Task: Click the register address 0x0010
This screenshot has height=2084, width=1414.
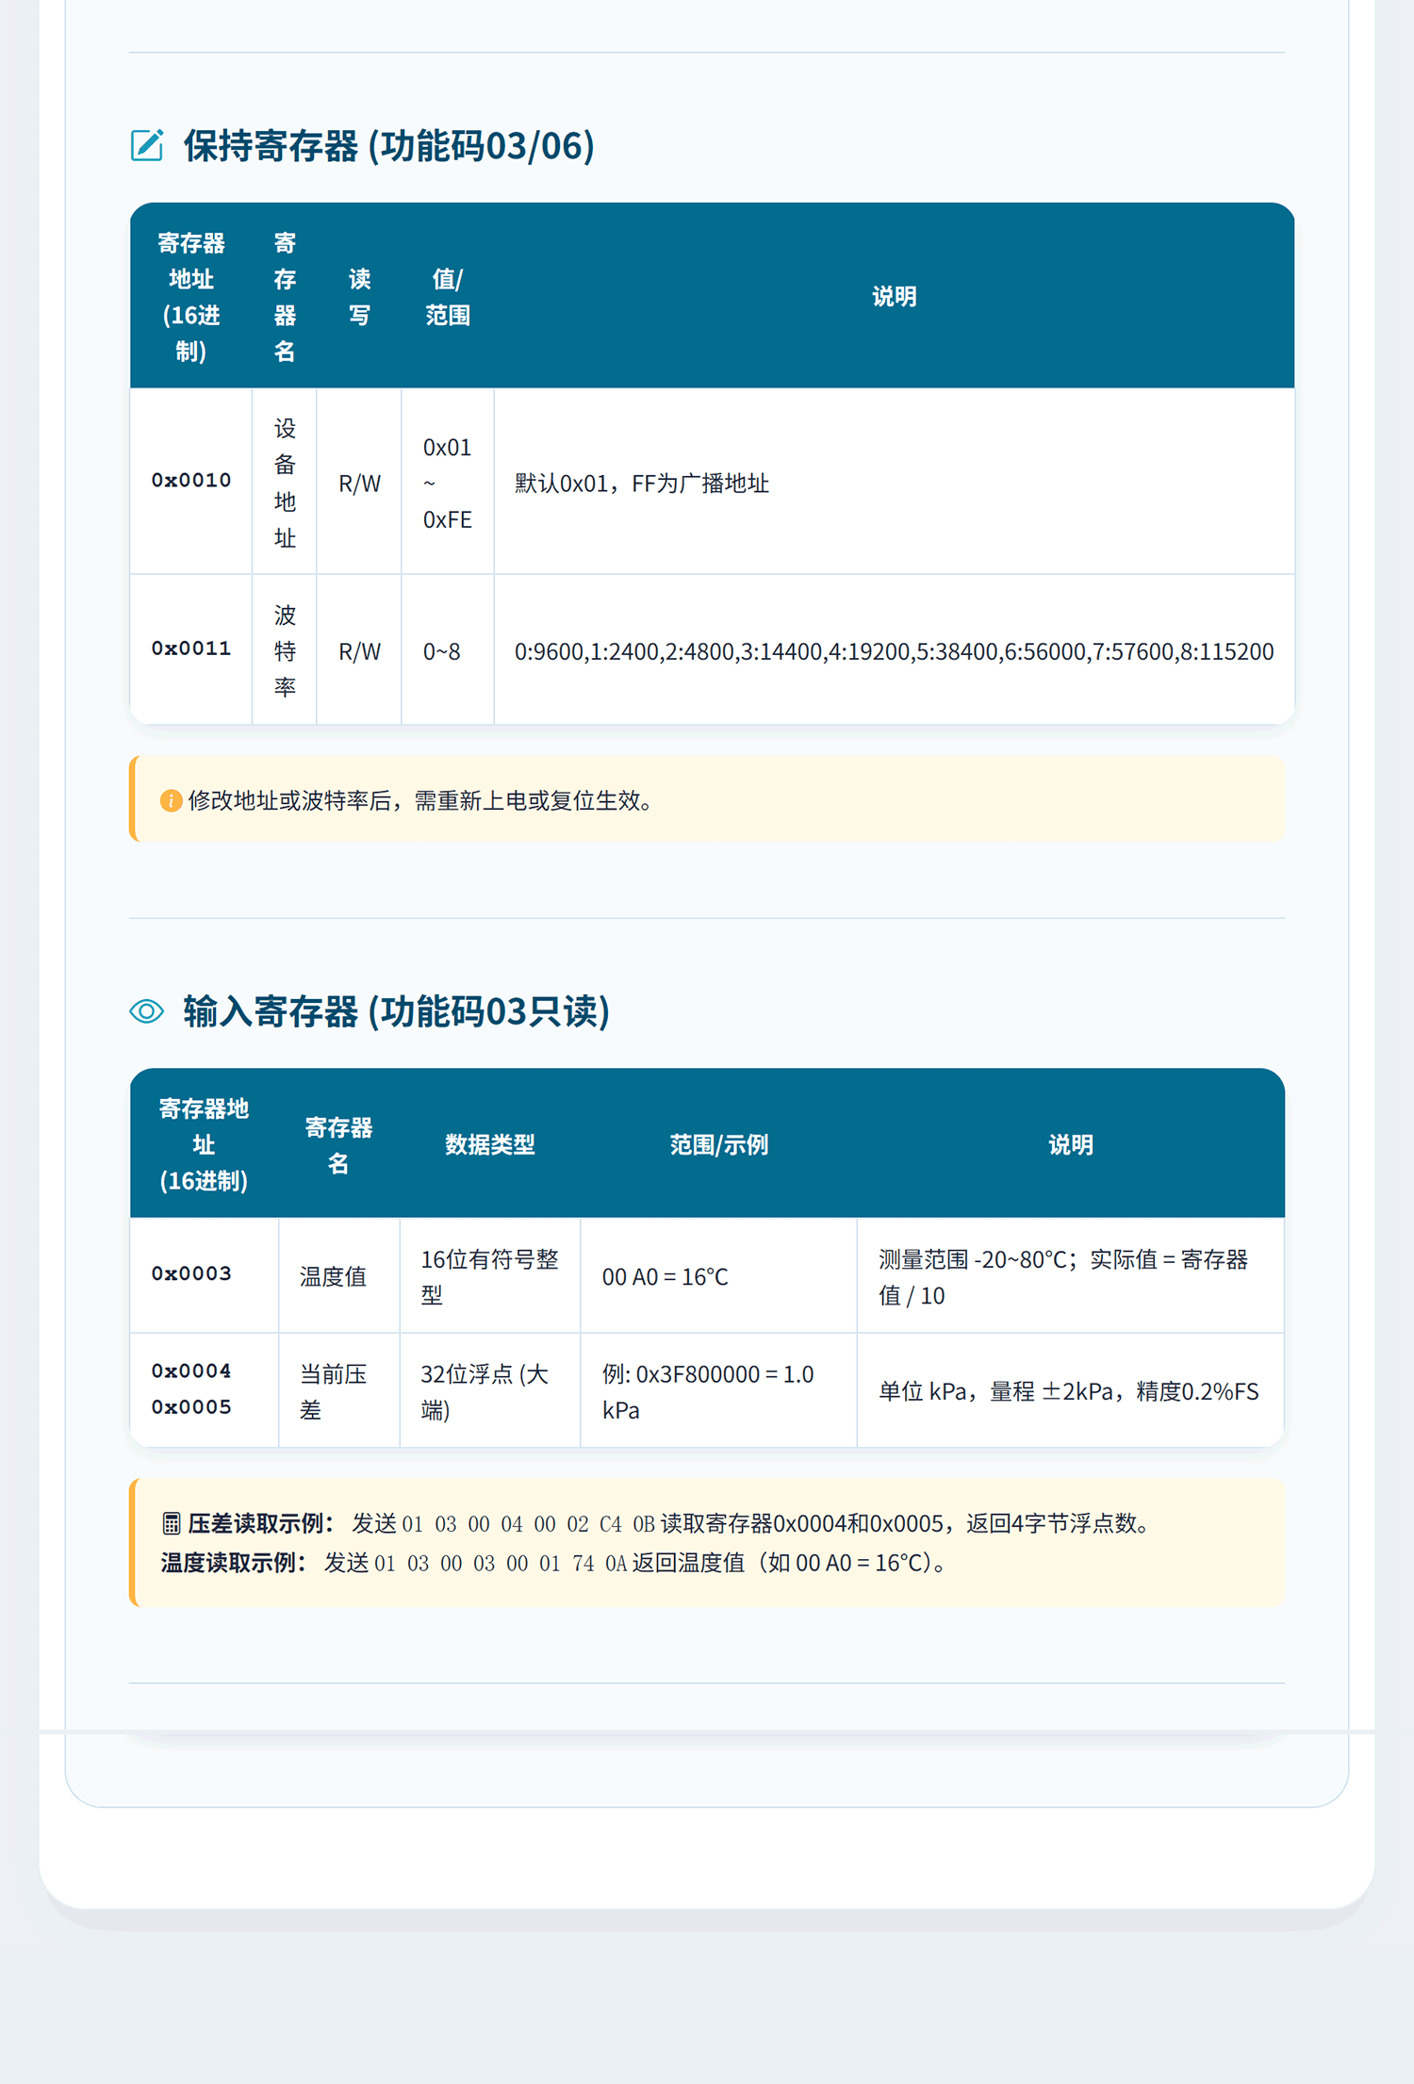Action: [x=191, y=480]
